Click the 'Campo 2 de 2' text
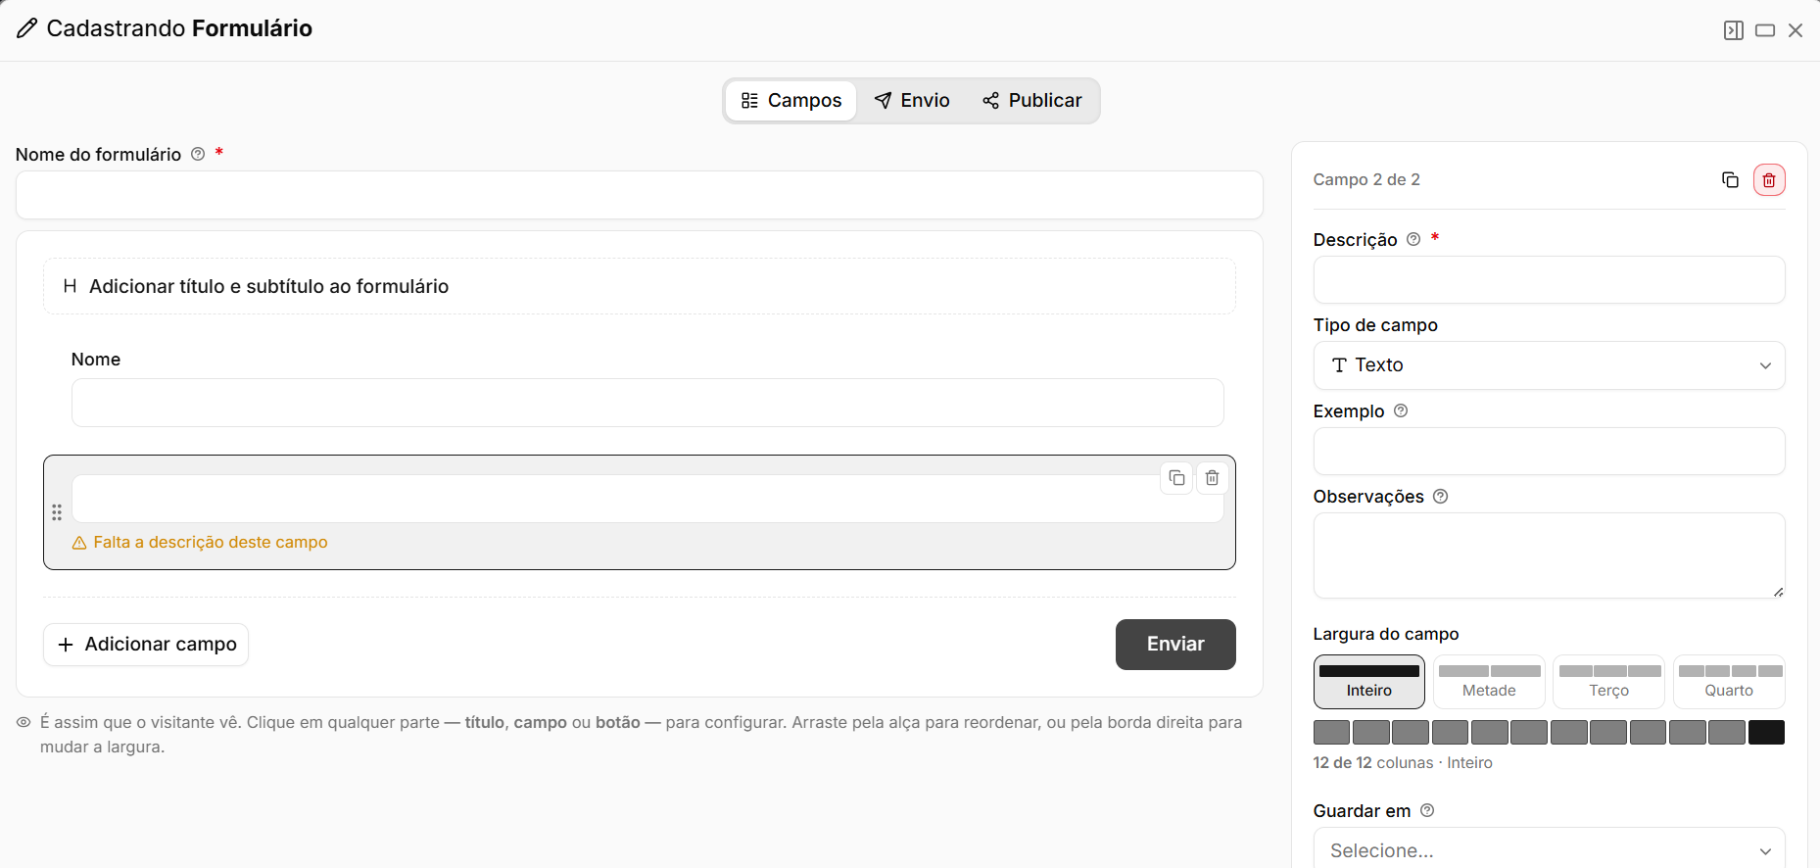Screen dimensions: 1820x868 pyautogui.click(x=1366, y=179)
